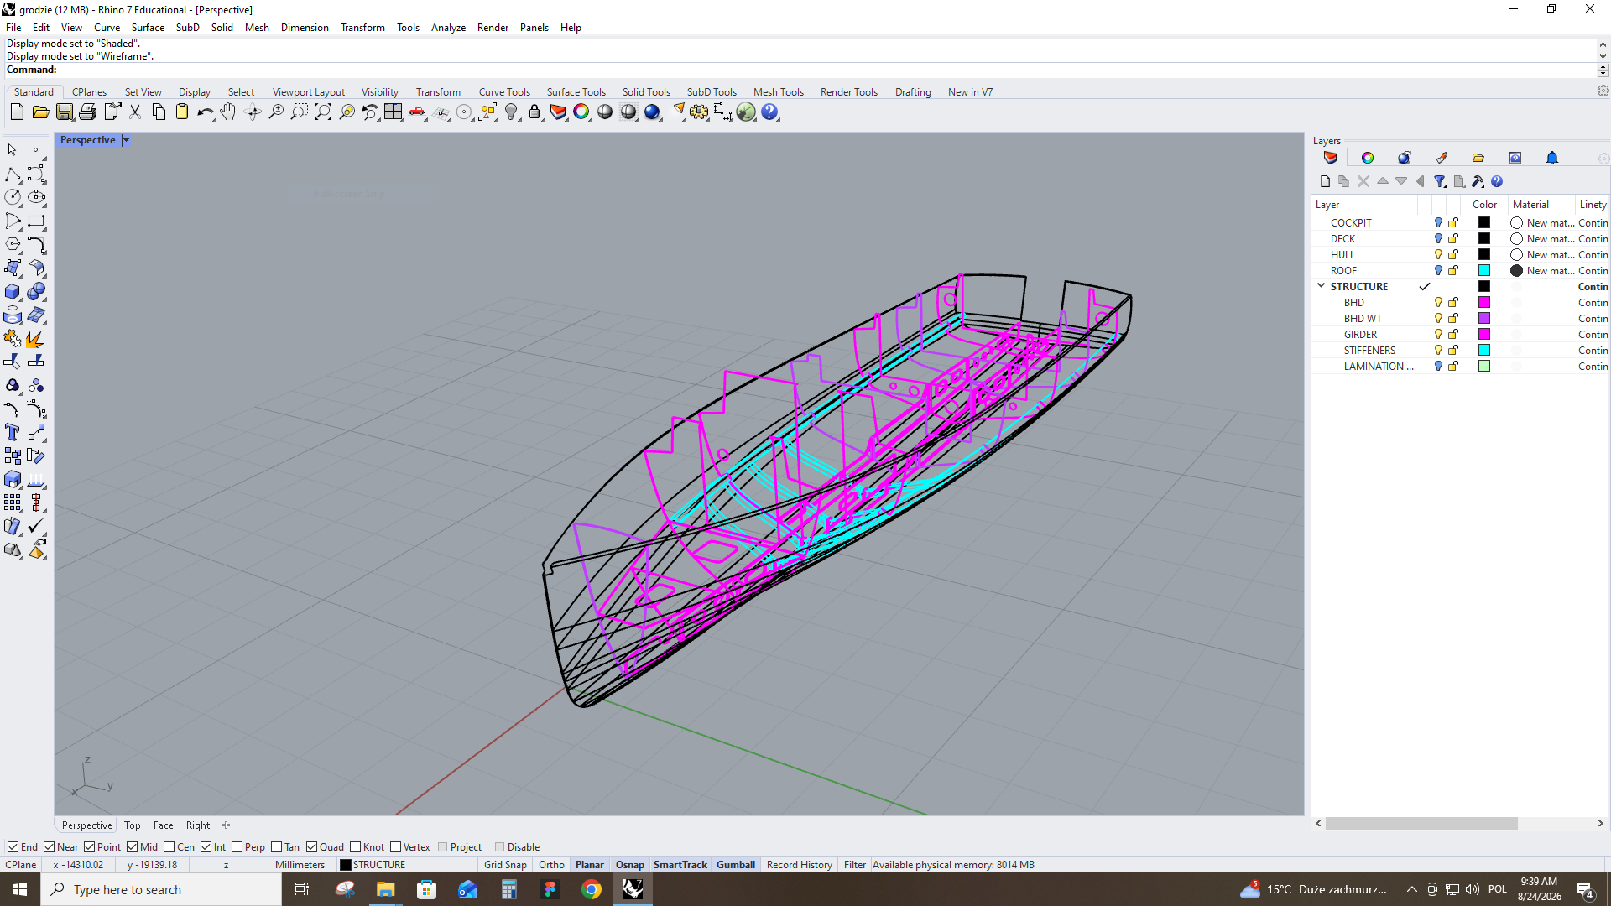The height and width of the screenshot is (906, 1611).
Task: Click the padlock Lock Objects icon
Action: tap(534, 112)
